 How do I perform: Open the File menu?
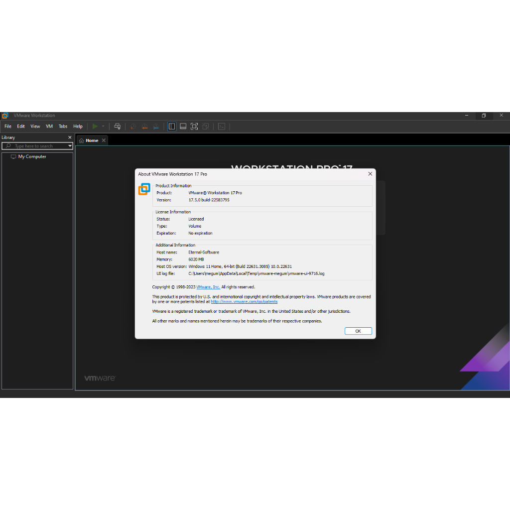tap(8, 126)
